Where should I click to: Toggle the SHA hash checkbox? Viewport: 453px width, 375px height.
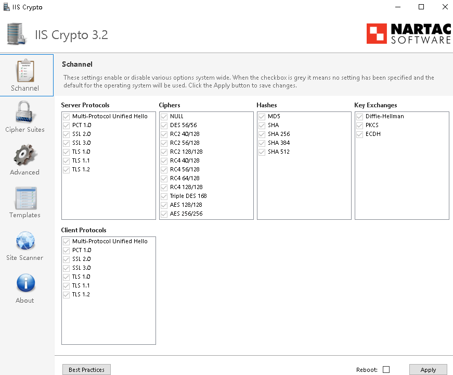(x=262, y=126)
